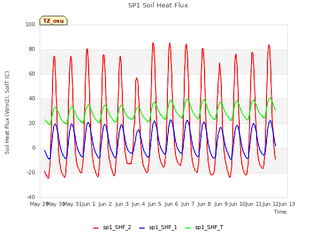
Task: Click the x-axis date label Jun 9
Action: point(221,204)
